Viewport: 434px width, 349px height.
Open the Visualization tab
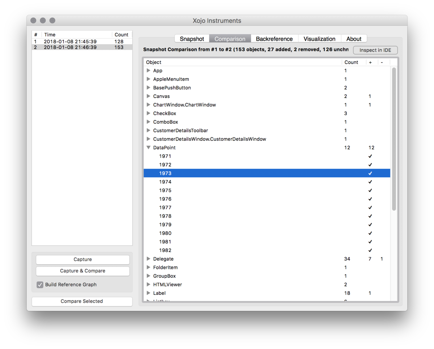pos(319,39)
